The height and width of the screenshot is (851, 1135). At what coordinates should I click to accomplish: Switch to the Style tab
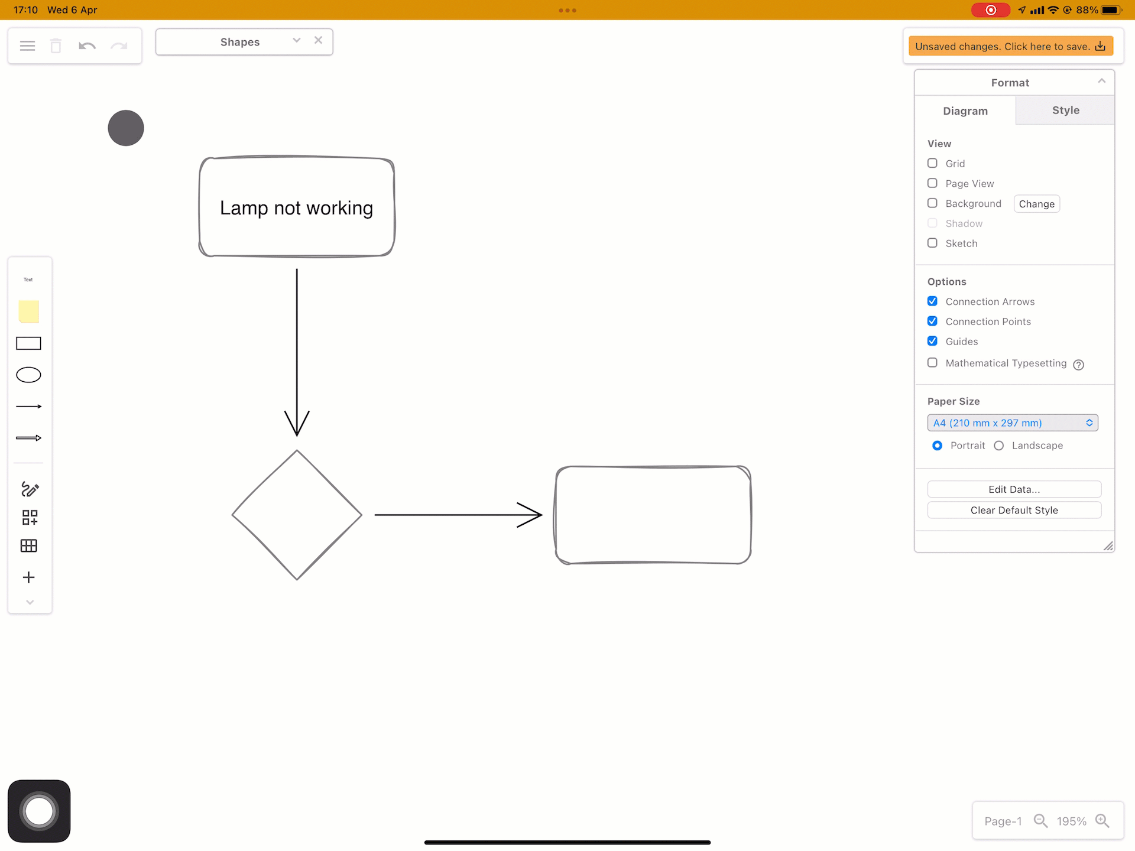click(x=1065, y=110)
